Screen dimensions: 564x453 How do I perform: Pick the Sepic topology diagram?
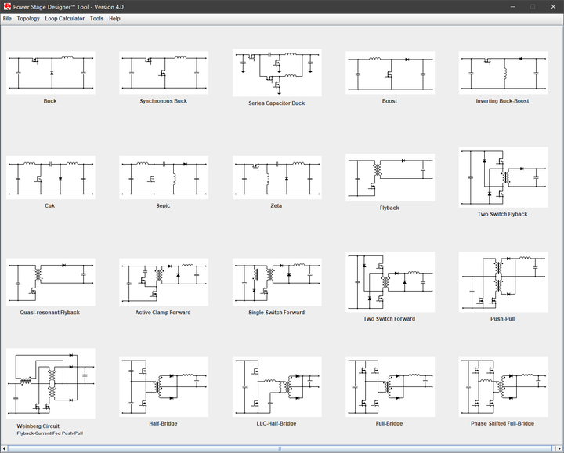coord(164,177)
